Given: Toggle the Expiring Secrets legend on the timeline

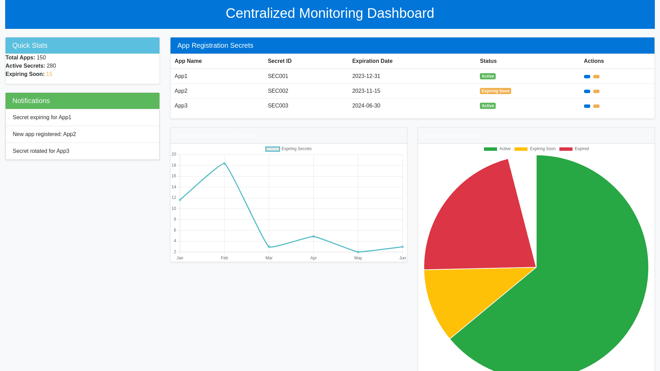Looking at the screenshot, I should coord(289,149).
